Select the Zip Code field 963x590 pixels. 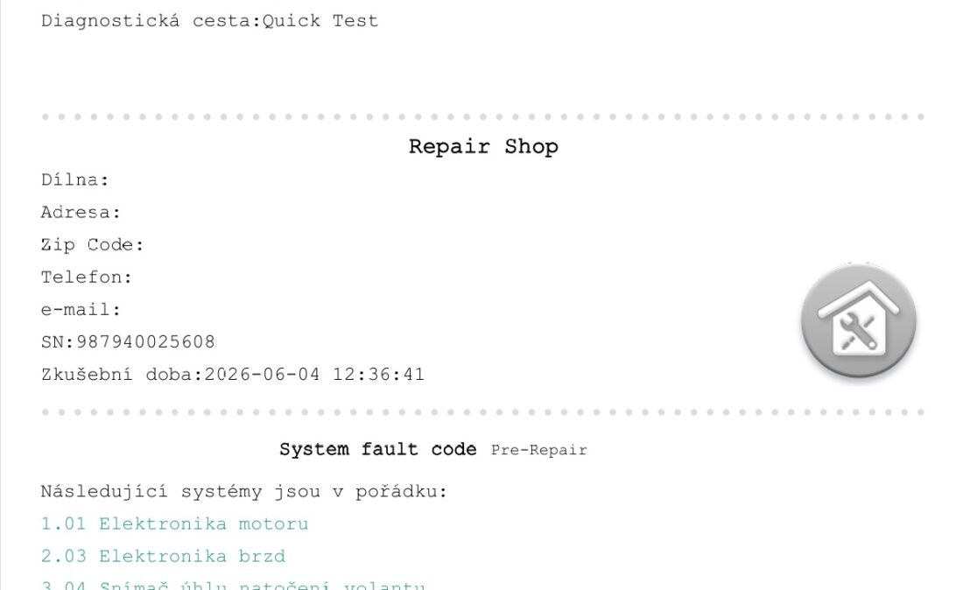pos(92,245)
